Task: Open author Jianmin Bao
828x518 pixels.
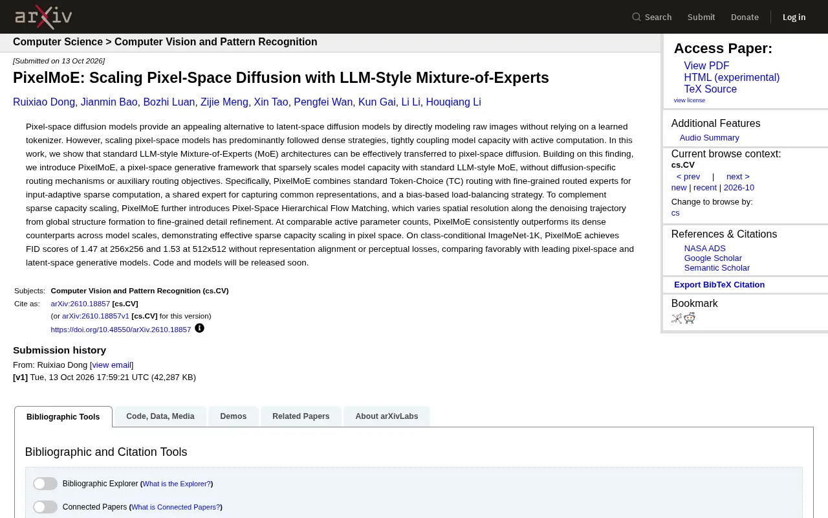Action: pos(109,102)
